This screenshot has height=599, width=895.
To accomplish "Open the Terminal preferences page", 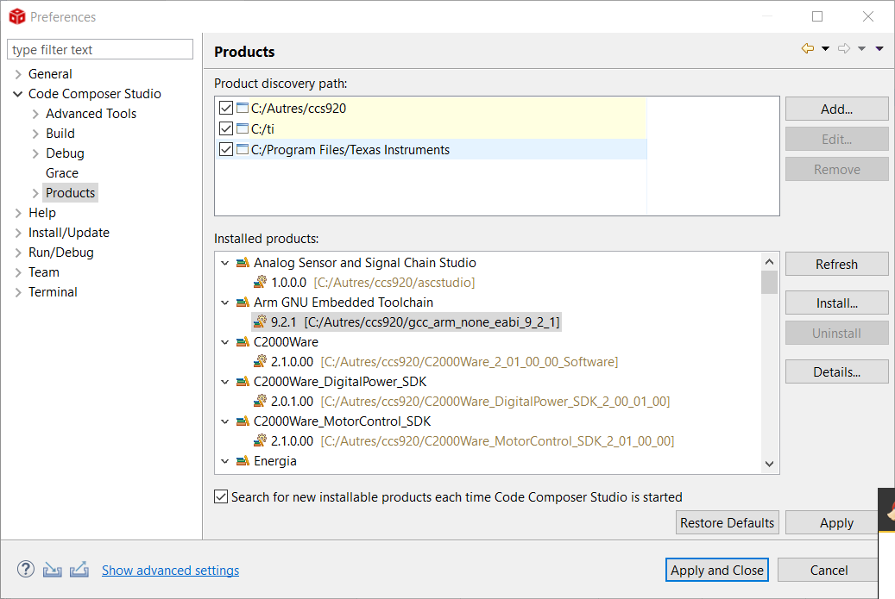I will (x=53, y=292).
